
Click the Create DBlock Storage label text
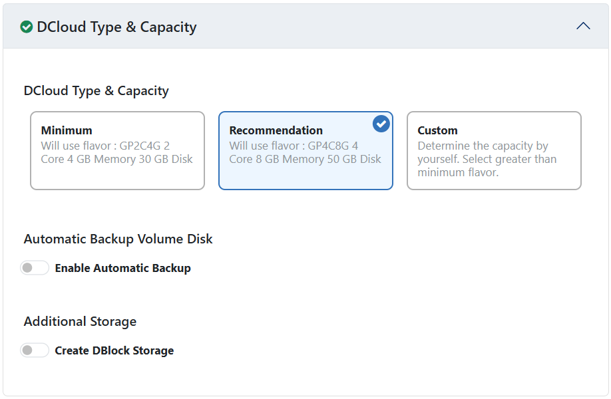(x=114, y=350)
